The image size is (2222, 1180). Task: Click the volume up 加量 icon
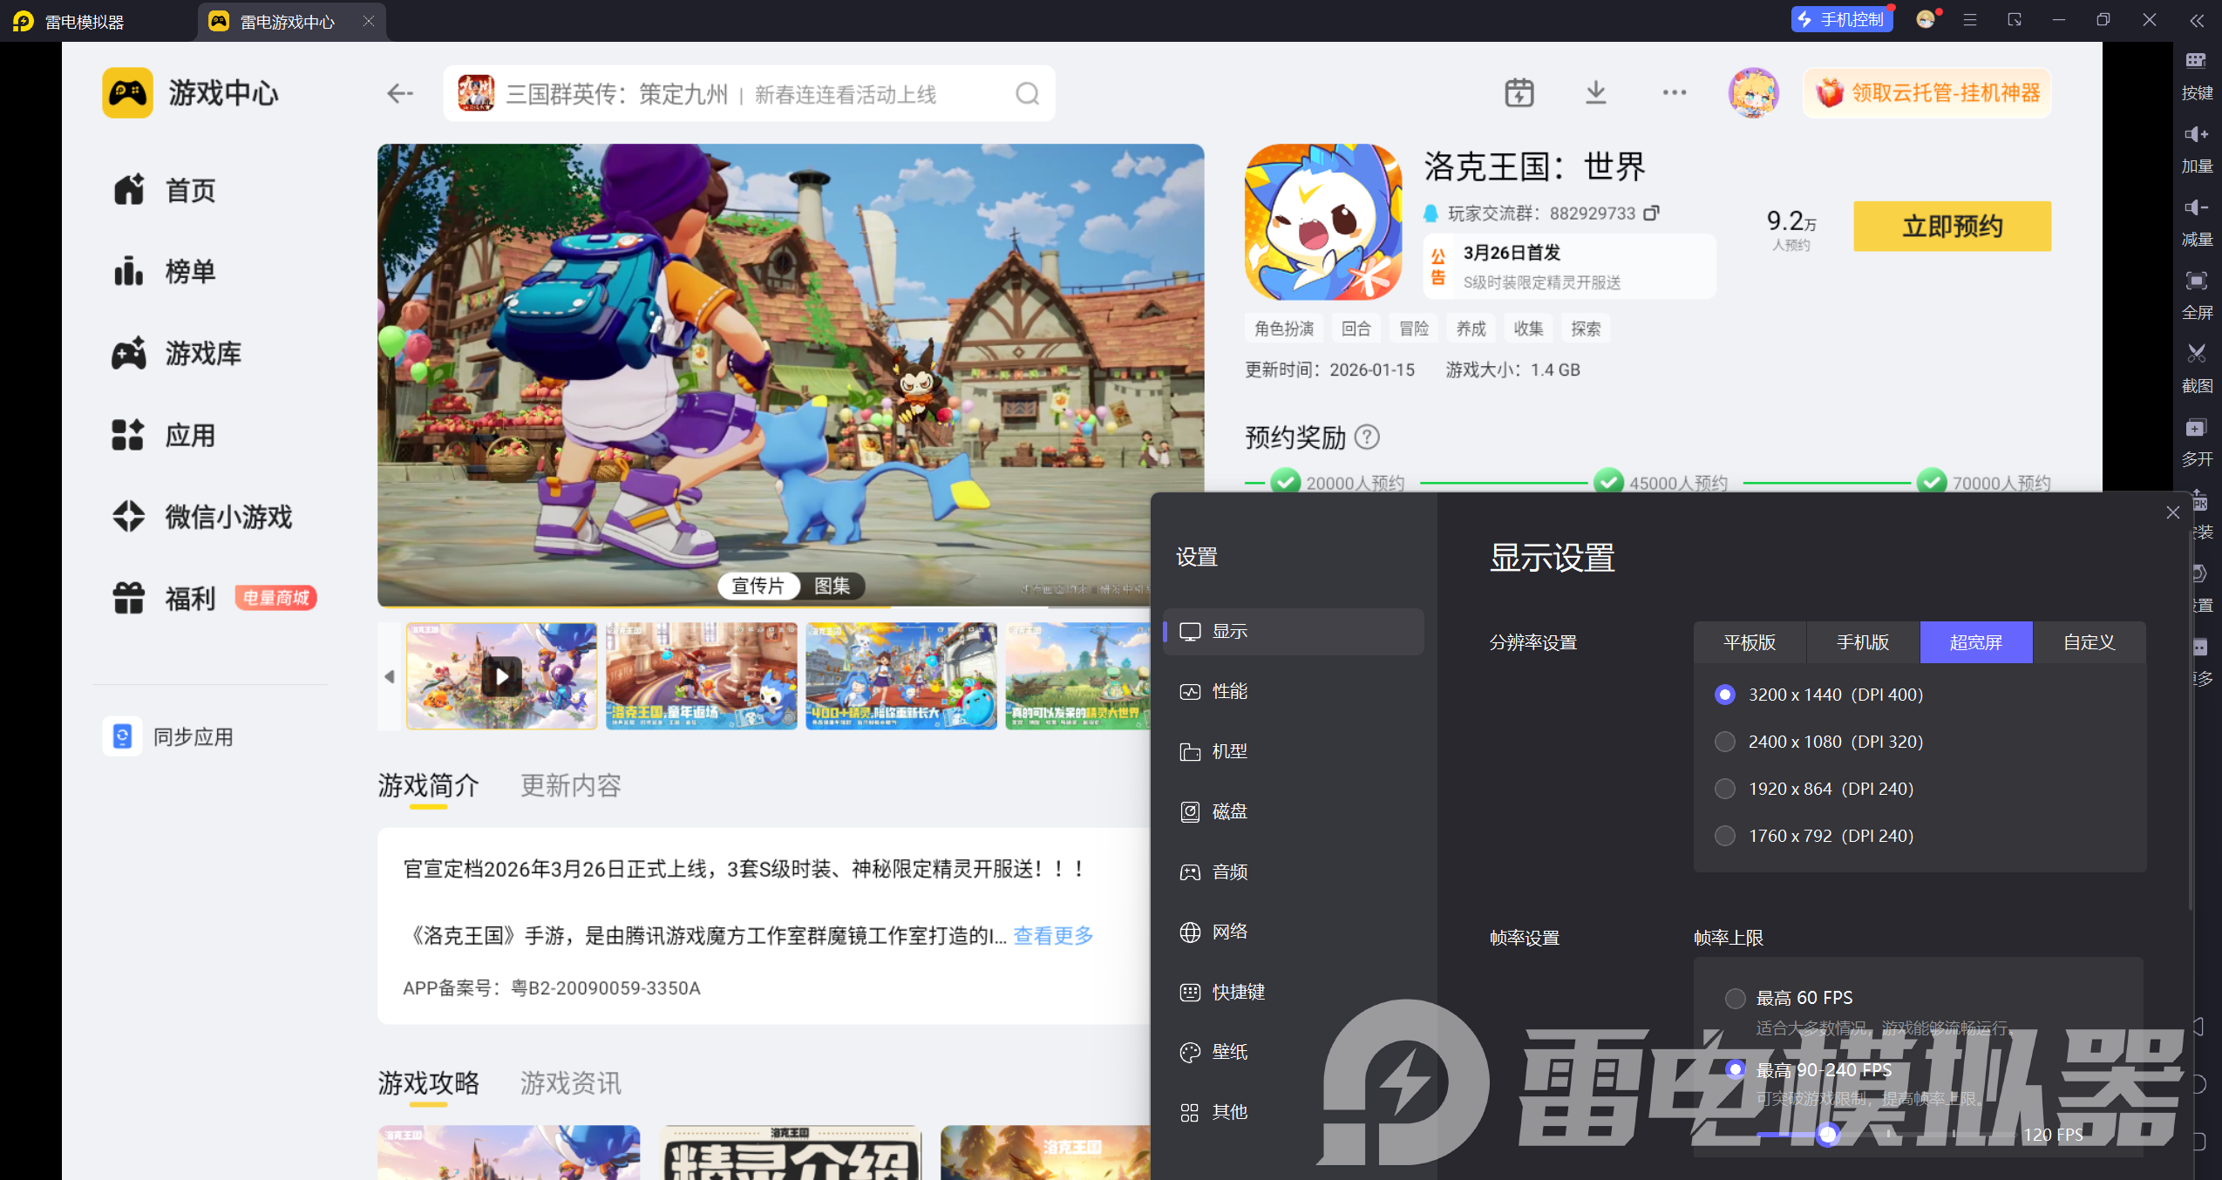coord(2196,135)
